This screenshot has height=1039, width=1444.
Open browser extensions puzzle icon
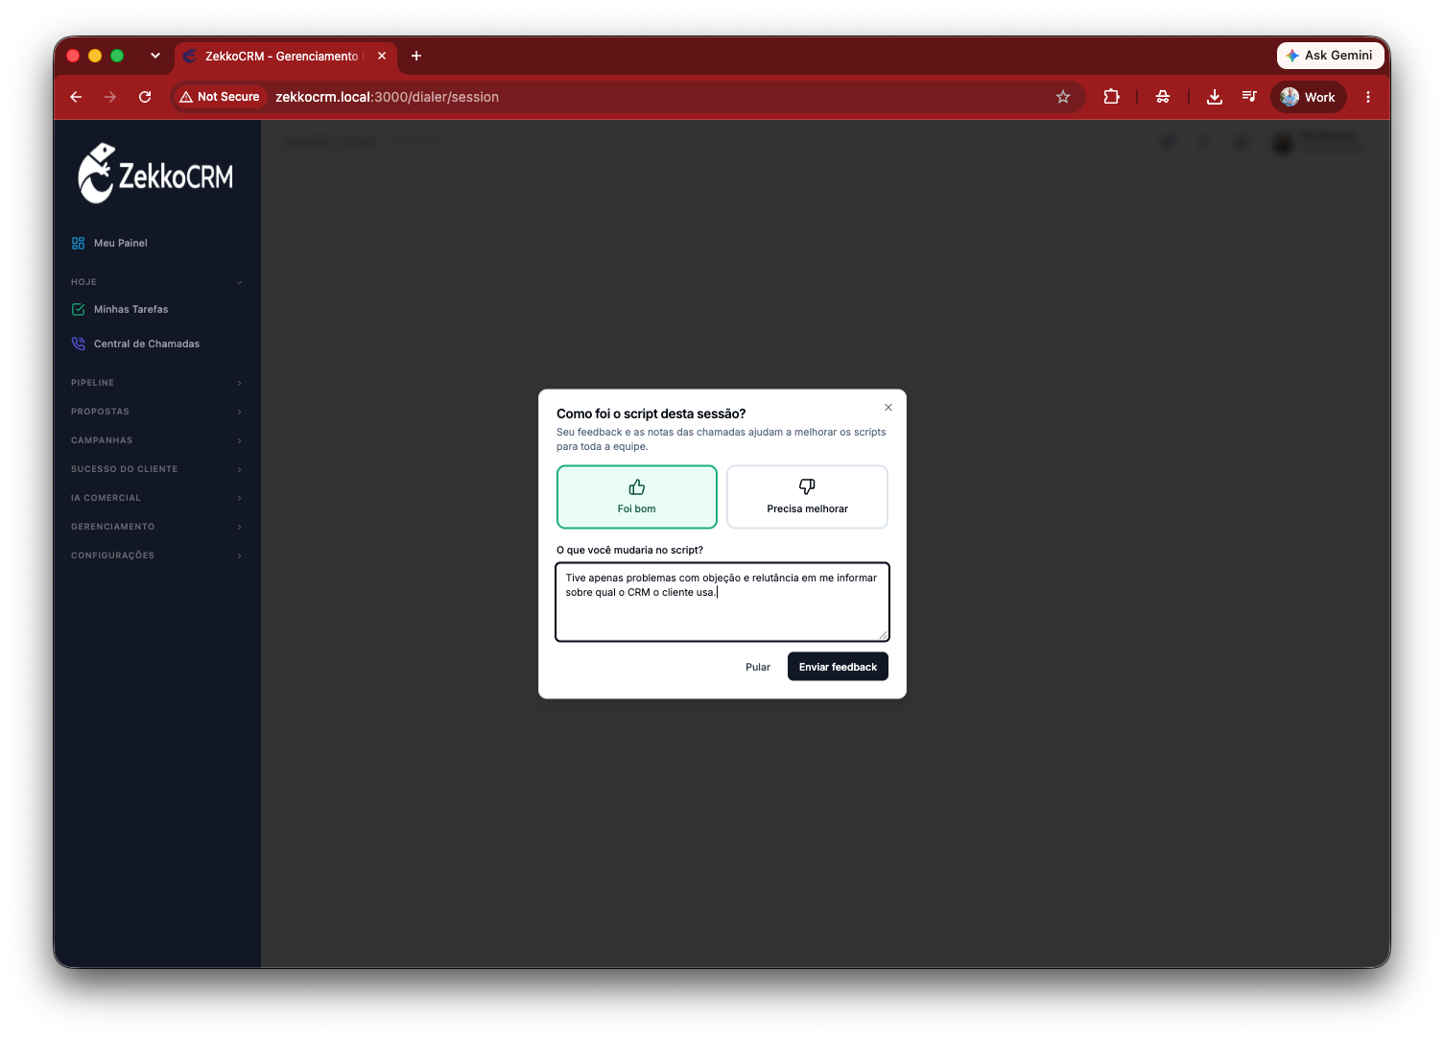(x=1112, y=97)
